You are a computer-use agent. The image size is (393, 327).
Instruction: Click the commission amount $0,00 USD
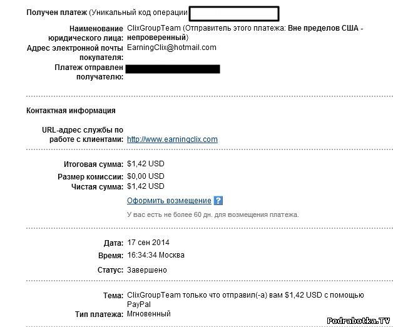[145, 177]
